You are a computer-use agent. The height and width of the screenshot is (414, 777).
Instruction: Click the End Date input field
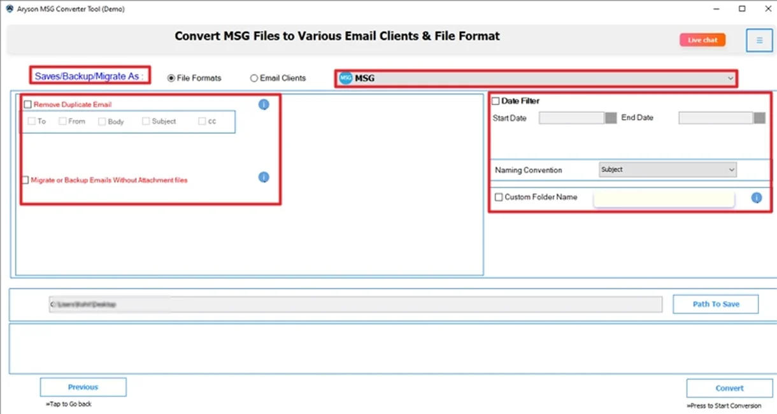tap(715, 118)
